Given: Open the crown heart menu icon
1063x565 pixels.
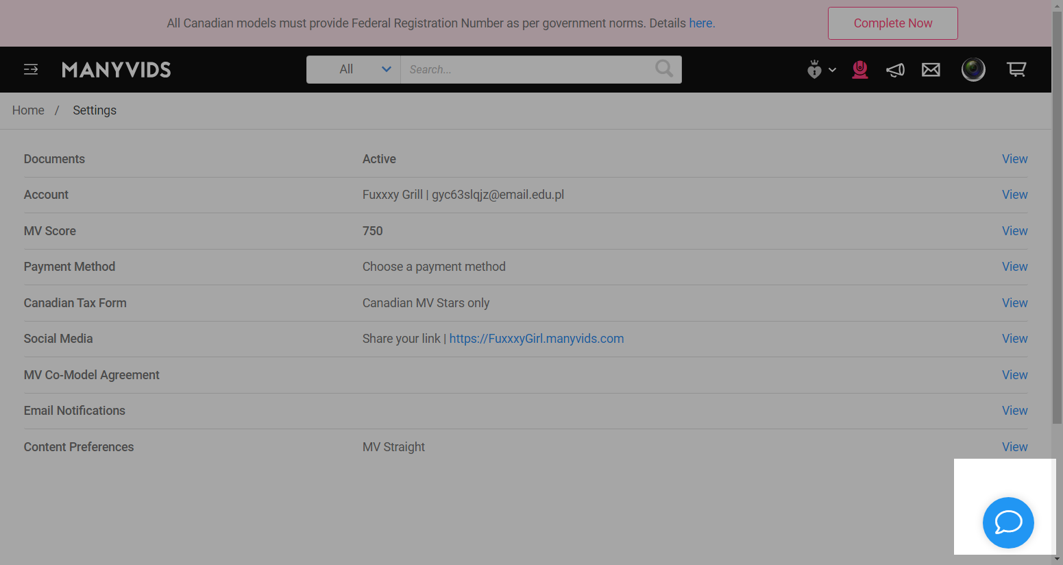Looking at the screenshot, I should (x=814, y=69).
